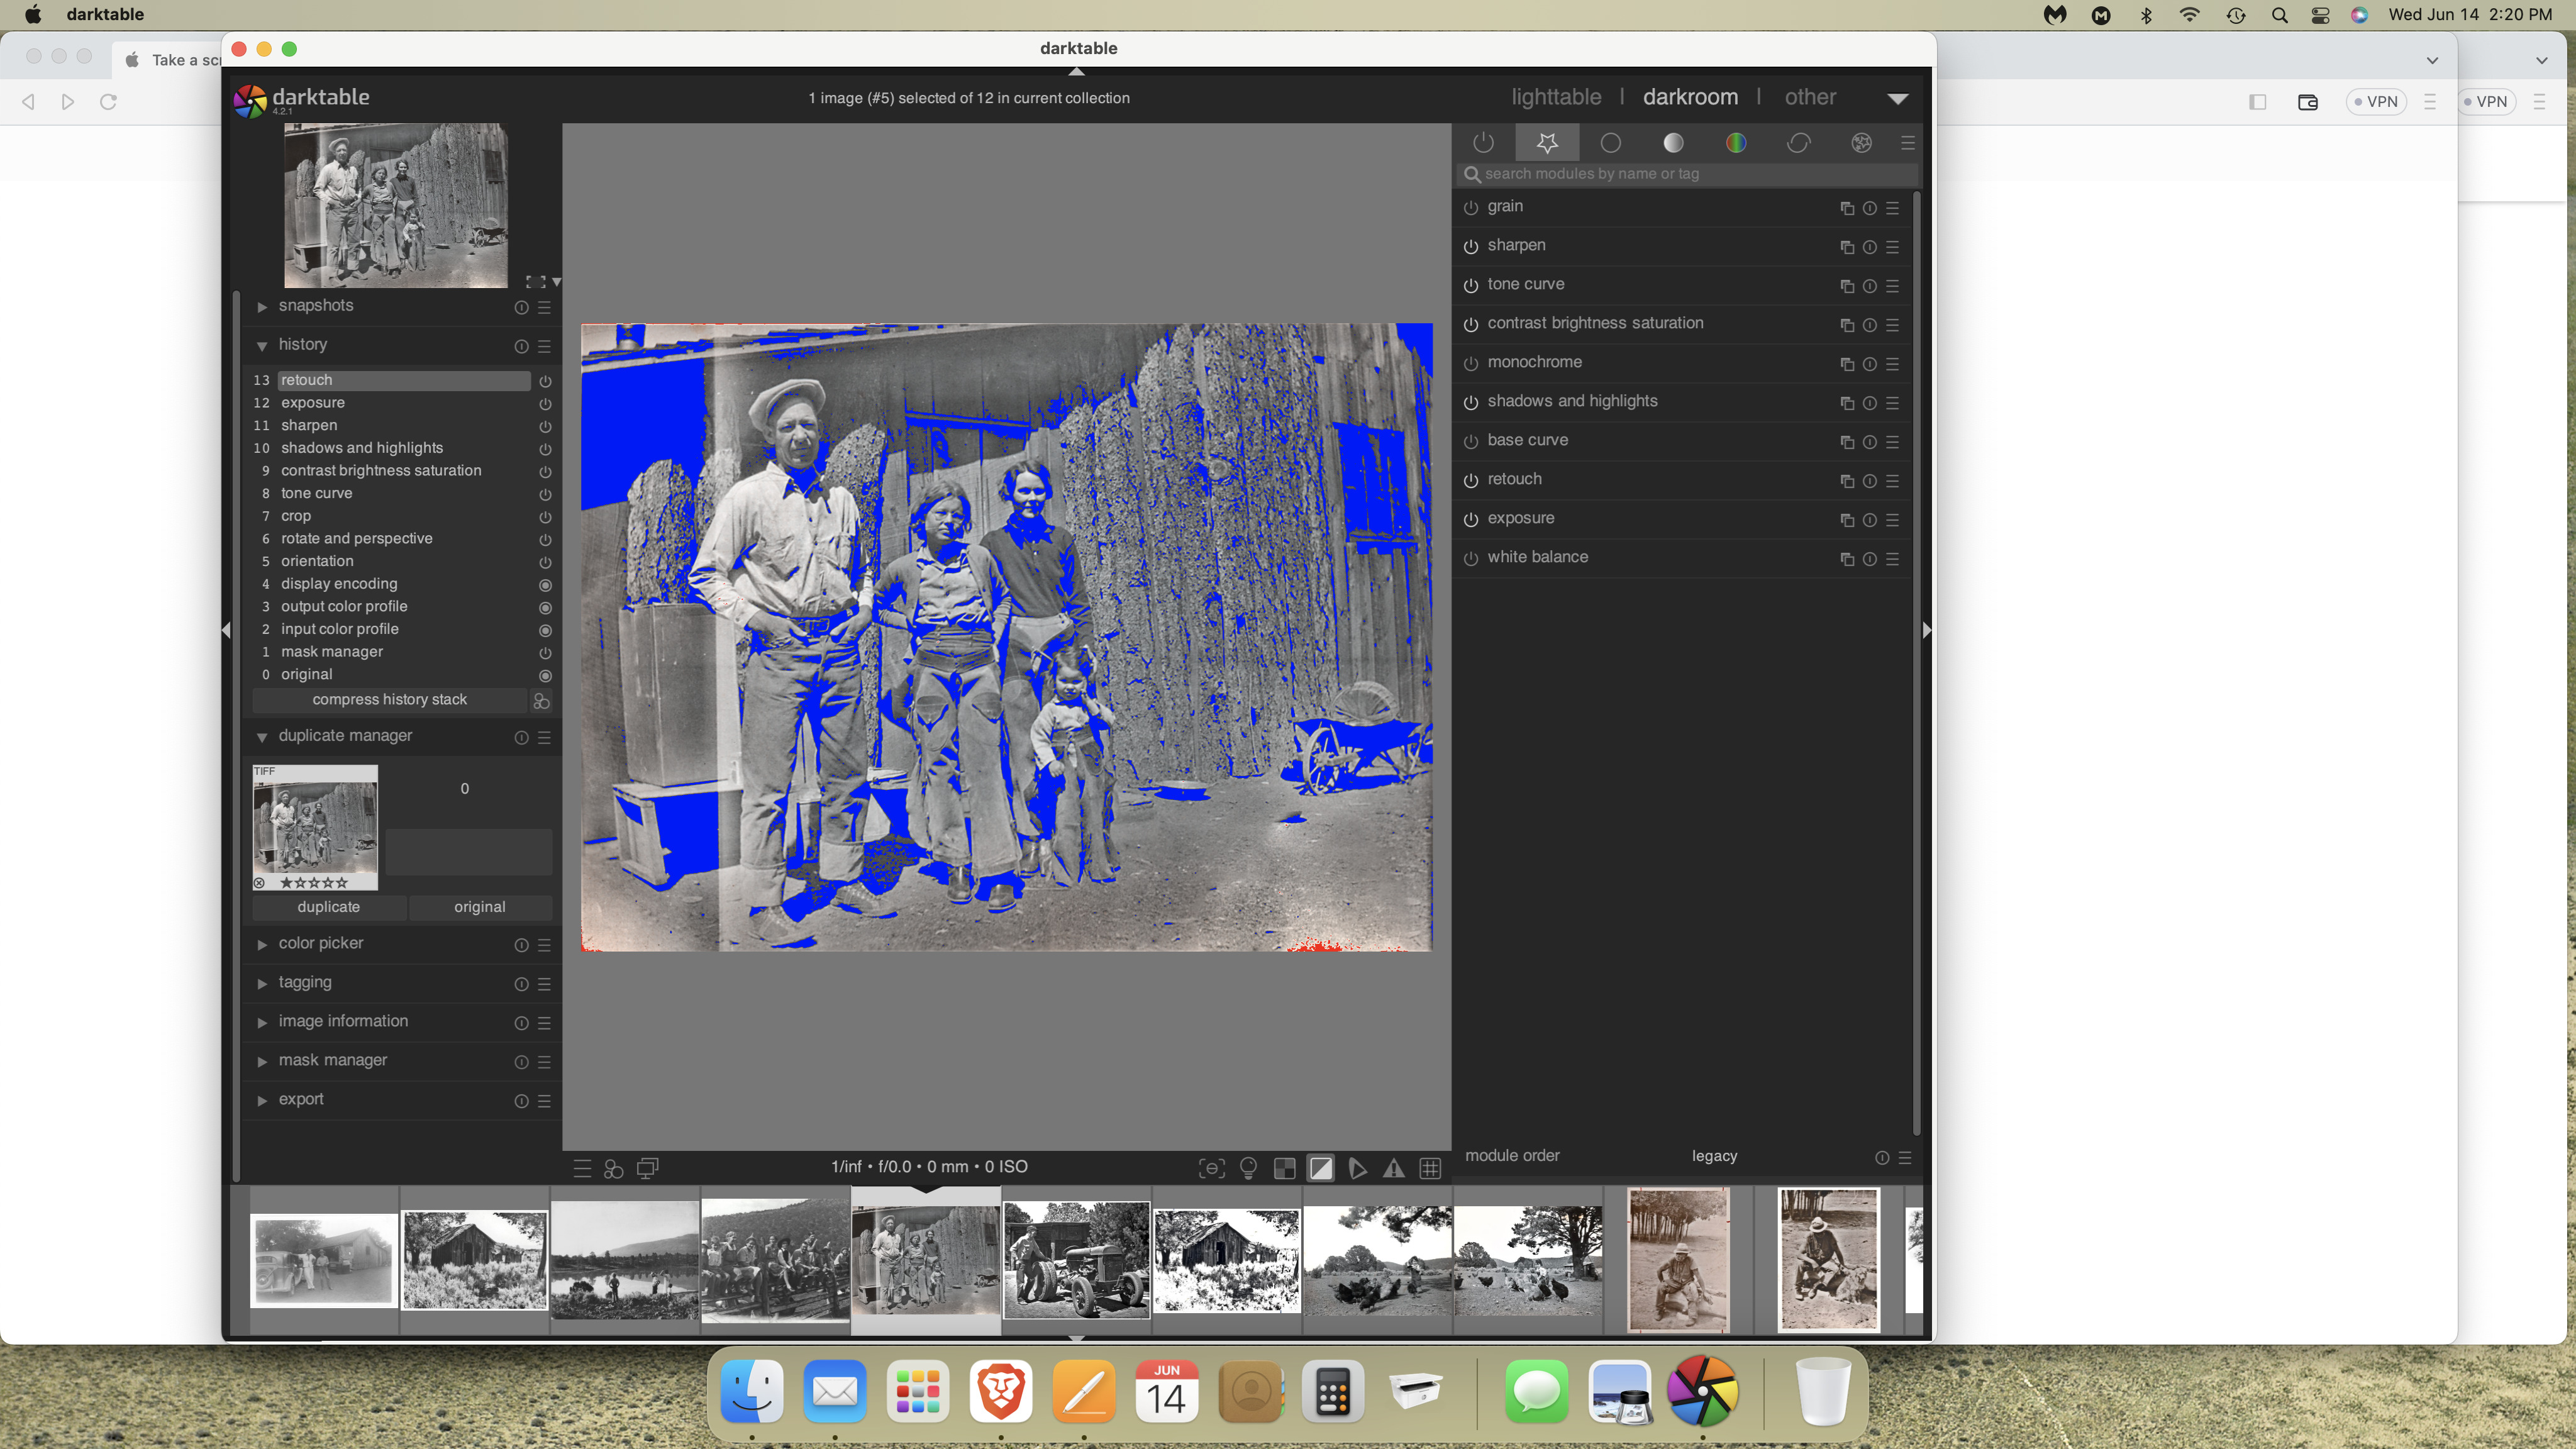Click compress history stack button
Viewport: 2576px width, 1449px height.
[389, 700]
